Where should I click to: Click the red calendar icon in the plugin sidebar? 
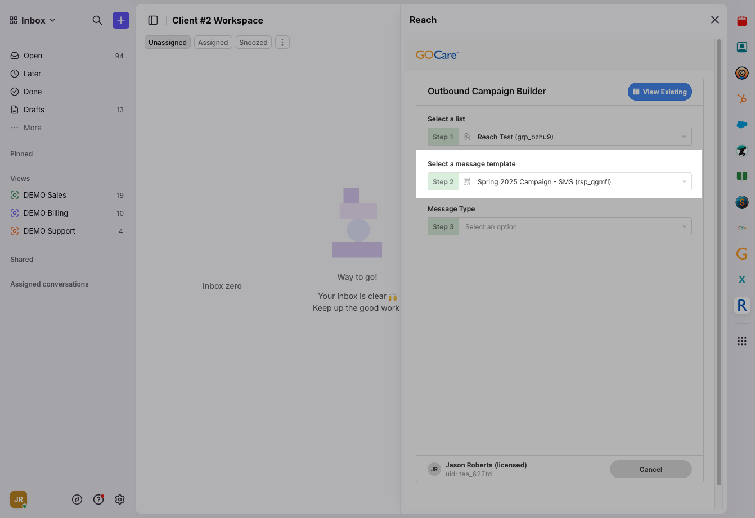point(741,21)
